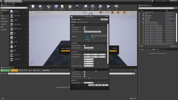Enable the Force Front XAxis checkbox
The image size is (178, 100).
coord(85,74)
